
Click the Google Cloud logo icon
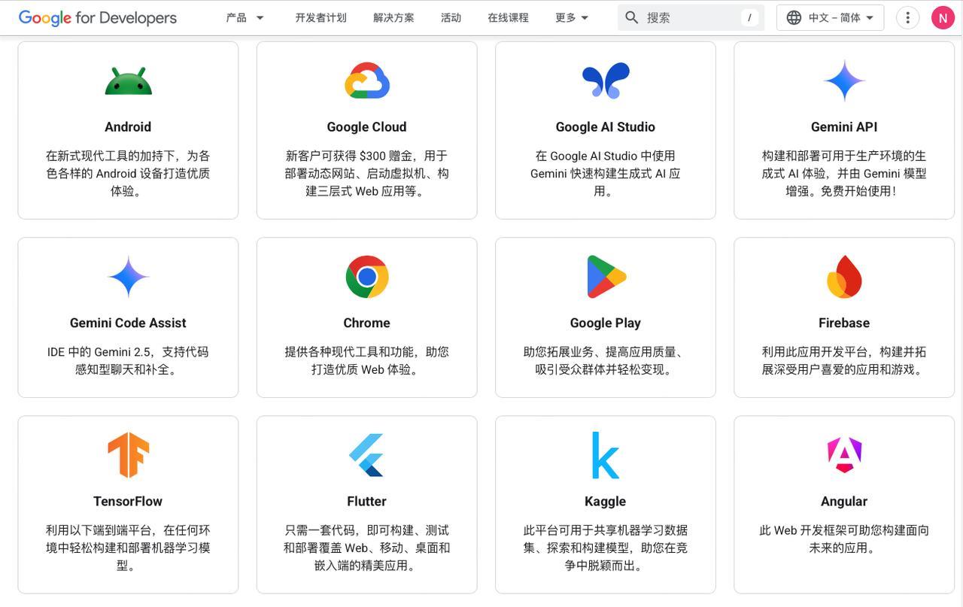367,80
